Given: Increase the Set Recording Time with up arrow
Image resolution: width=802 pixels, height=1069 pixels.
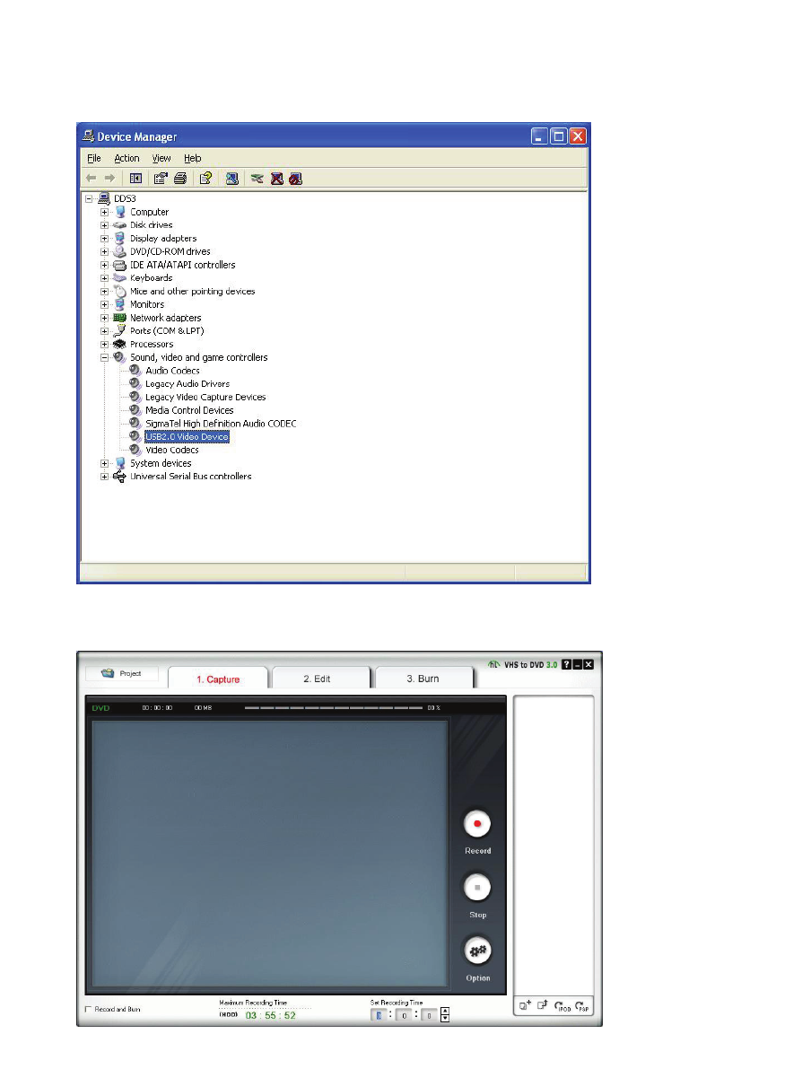Looking at the screenshot, I should pos(445,1011).
